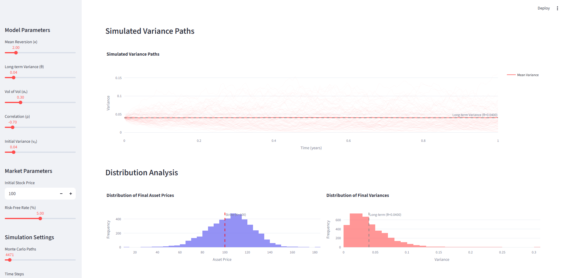Click the Vol of Vol (σv) slider handle

pyautogui.click(x=20, y=102)
